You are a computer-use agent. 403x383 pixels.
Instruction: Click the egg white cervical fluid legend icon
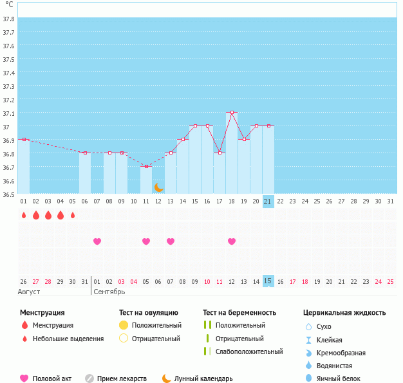click(309, 378)
